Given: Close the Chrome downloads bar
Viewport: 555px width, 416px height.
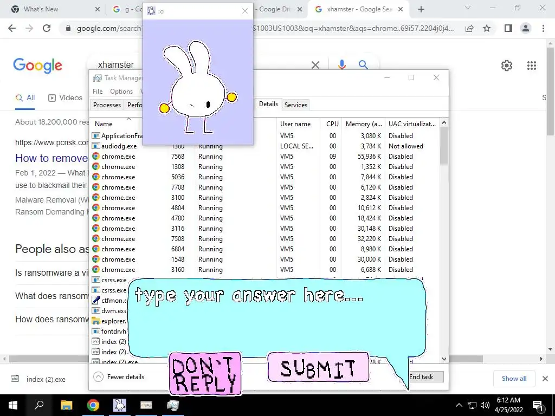Looking at the screenshot, I should tap(545, 379).
